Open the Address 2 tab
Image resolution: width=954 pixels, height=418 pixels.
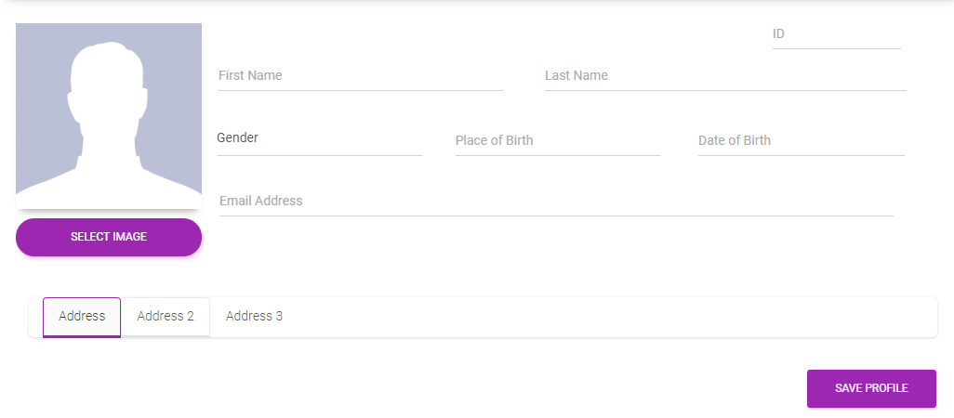166,317
